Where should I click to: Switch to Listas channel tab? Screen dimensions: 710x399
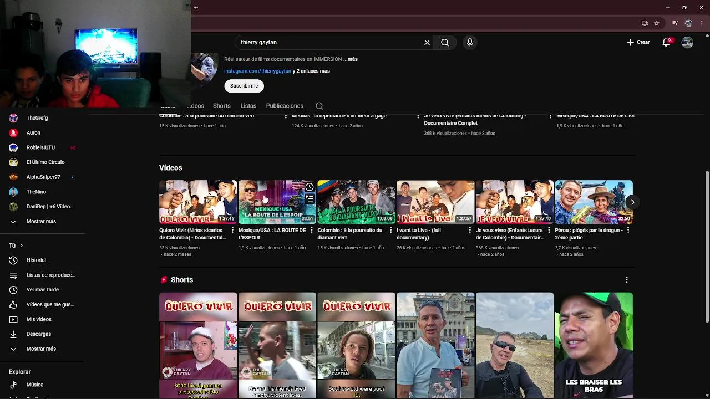point(248,106)
